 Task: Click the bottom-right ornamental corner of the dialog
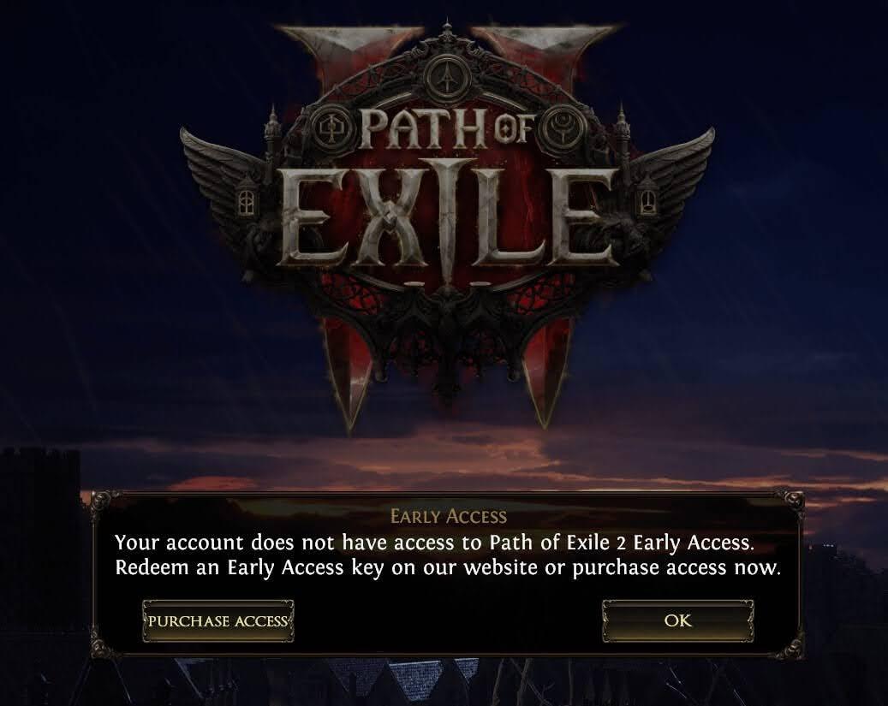click(793, 647)
